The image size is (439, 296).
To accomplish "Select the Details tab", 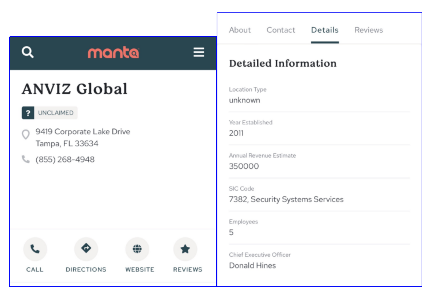I will tap(325, 30).
